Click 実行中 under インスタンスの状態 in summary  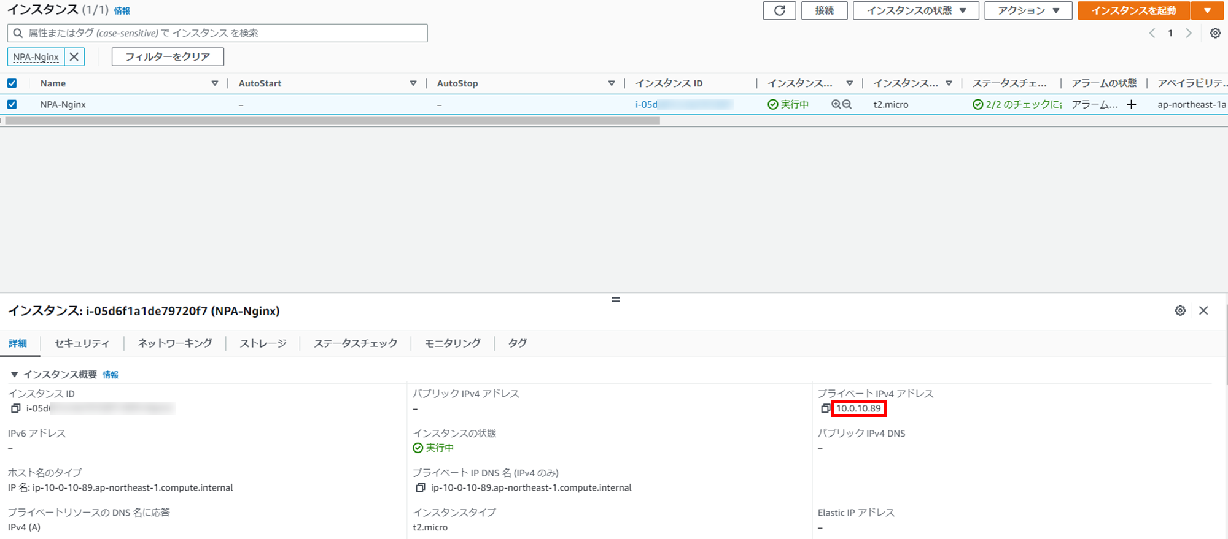433,448
